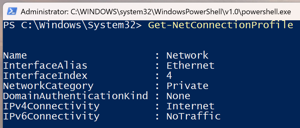Click the interface index value '4'
The image size is (300, 128).
(169, 76)
